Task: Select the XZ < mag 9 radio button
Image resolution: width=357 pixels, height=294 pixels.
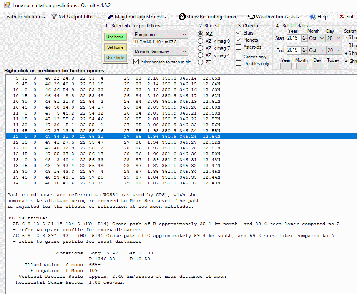Action: 201,41
